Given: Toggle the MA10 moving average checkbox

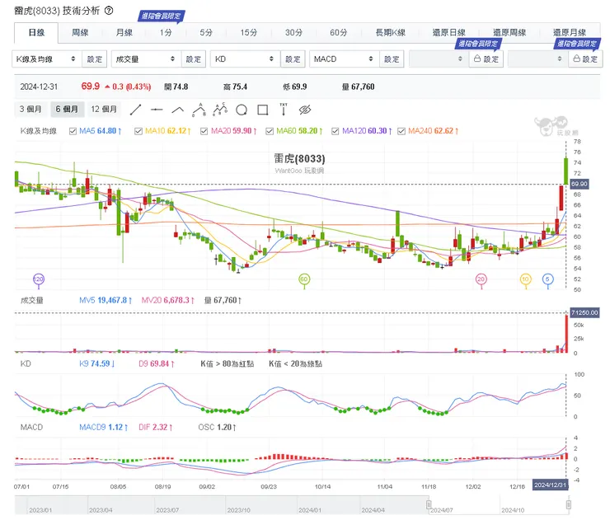Looking at the screenshot, I should (x=138, y=131).
